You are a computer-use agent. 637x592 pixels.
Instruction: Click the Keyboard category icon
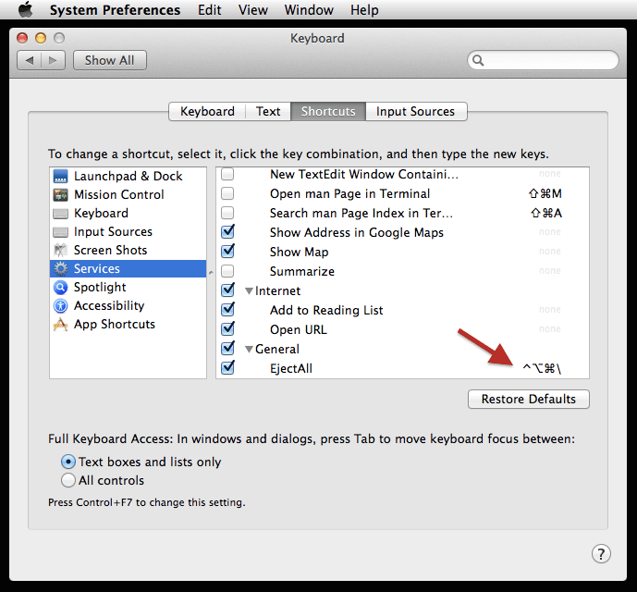pos(60,214)
